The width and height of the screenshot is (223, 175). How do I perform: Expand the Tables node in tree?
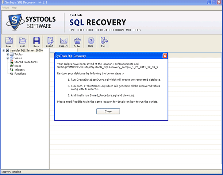[x=8, y=54]
